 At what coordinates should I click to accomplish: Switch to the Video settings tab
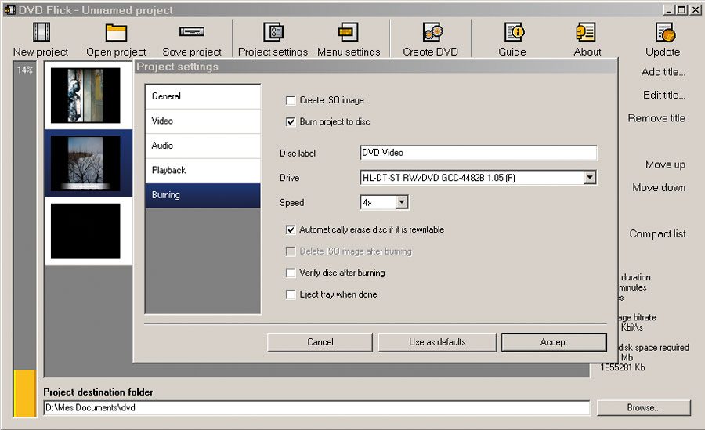click(203, 121)
